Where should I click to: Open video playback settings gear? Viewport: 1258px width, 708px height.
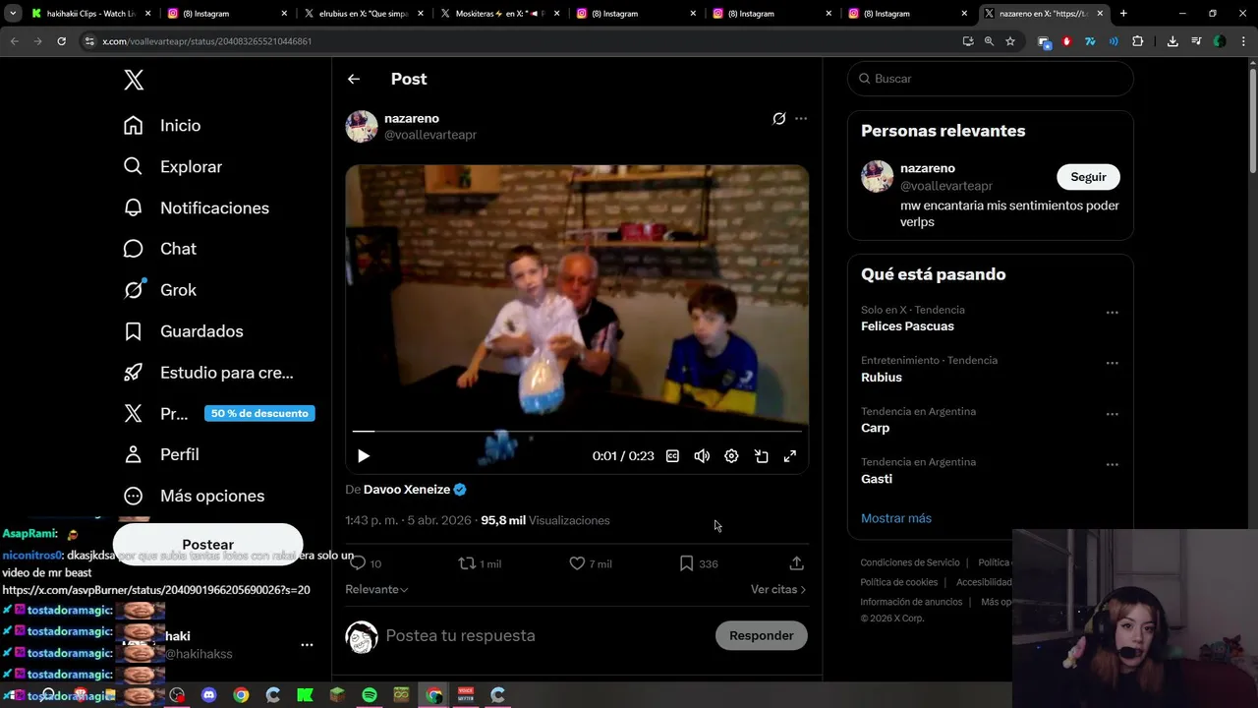[x=731, y=456]
